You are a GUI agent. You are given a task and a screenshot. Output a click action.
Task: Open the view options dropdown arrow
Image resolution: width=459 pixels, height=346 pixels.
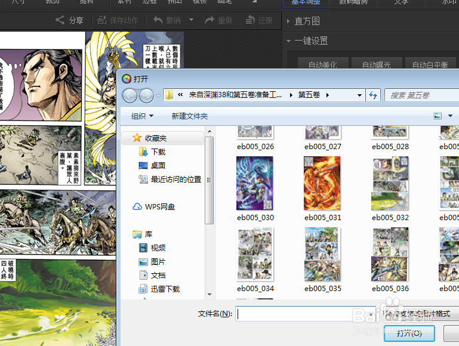click(450, 116)
